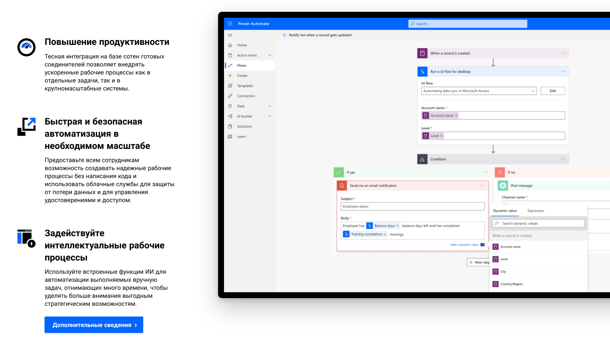Open the Condition step ellipsis menu
This screenshot has height=343, width=610.
coord(563,159)
